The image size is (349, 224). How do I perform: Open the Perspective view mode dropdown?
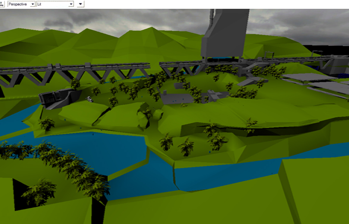22,4
